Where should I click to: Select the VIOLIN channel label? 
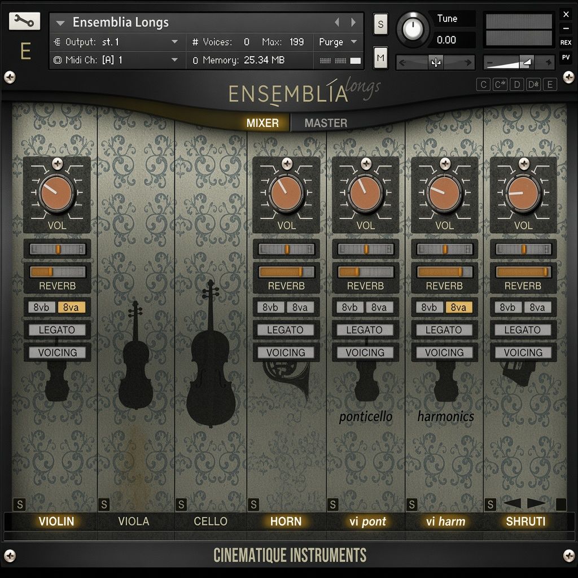pos(56,521)
